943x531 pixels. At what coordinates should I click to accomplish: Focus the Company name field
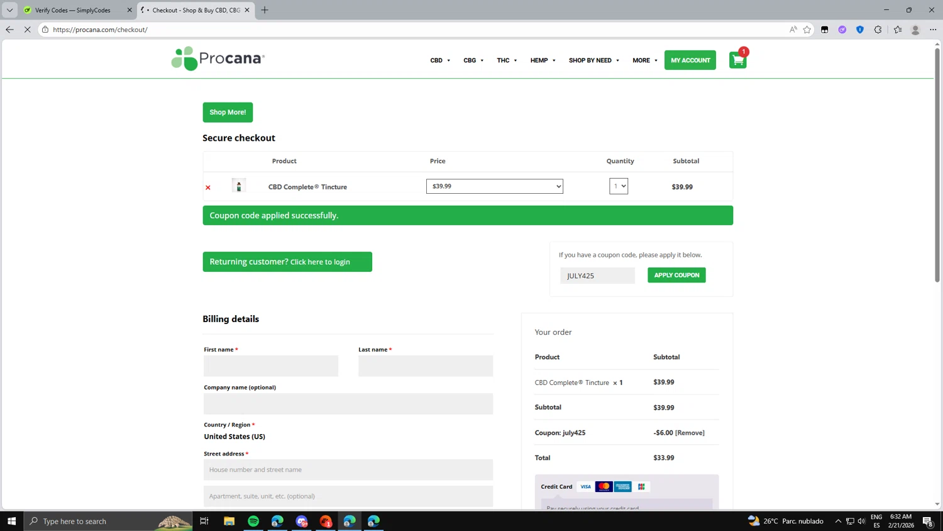pos(348,404)
